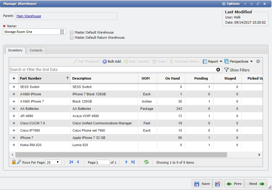The image size is (272, 190).
Task: Open Rows Per Page dropdown
Action: [54, 162]
